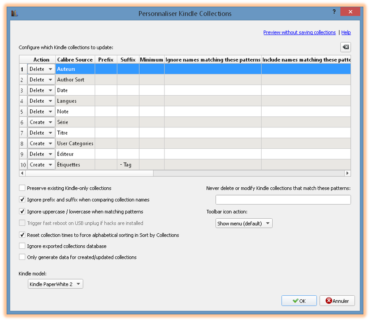The image size is (370, 321).
Task: Click the '- Tag' suffix cell
Action: [x=128, y=165]
